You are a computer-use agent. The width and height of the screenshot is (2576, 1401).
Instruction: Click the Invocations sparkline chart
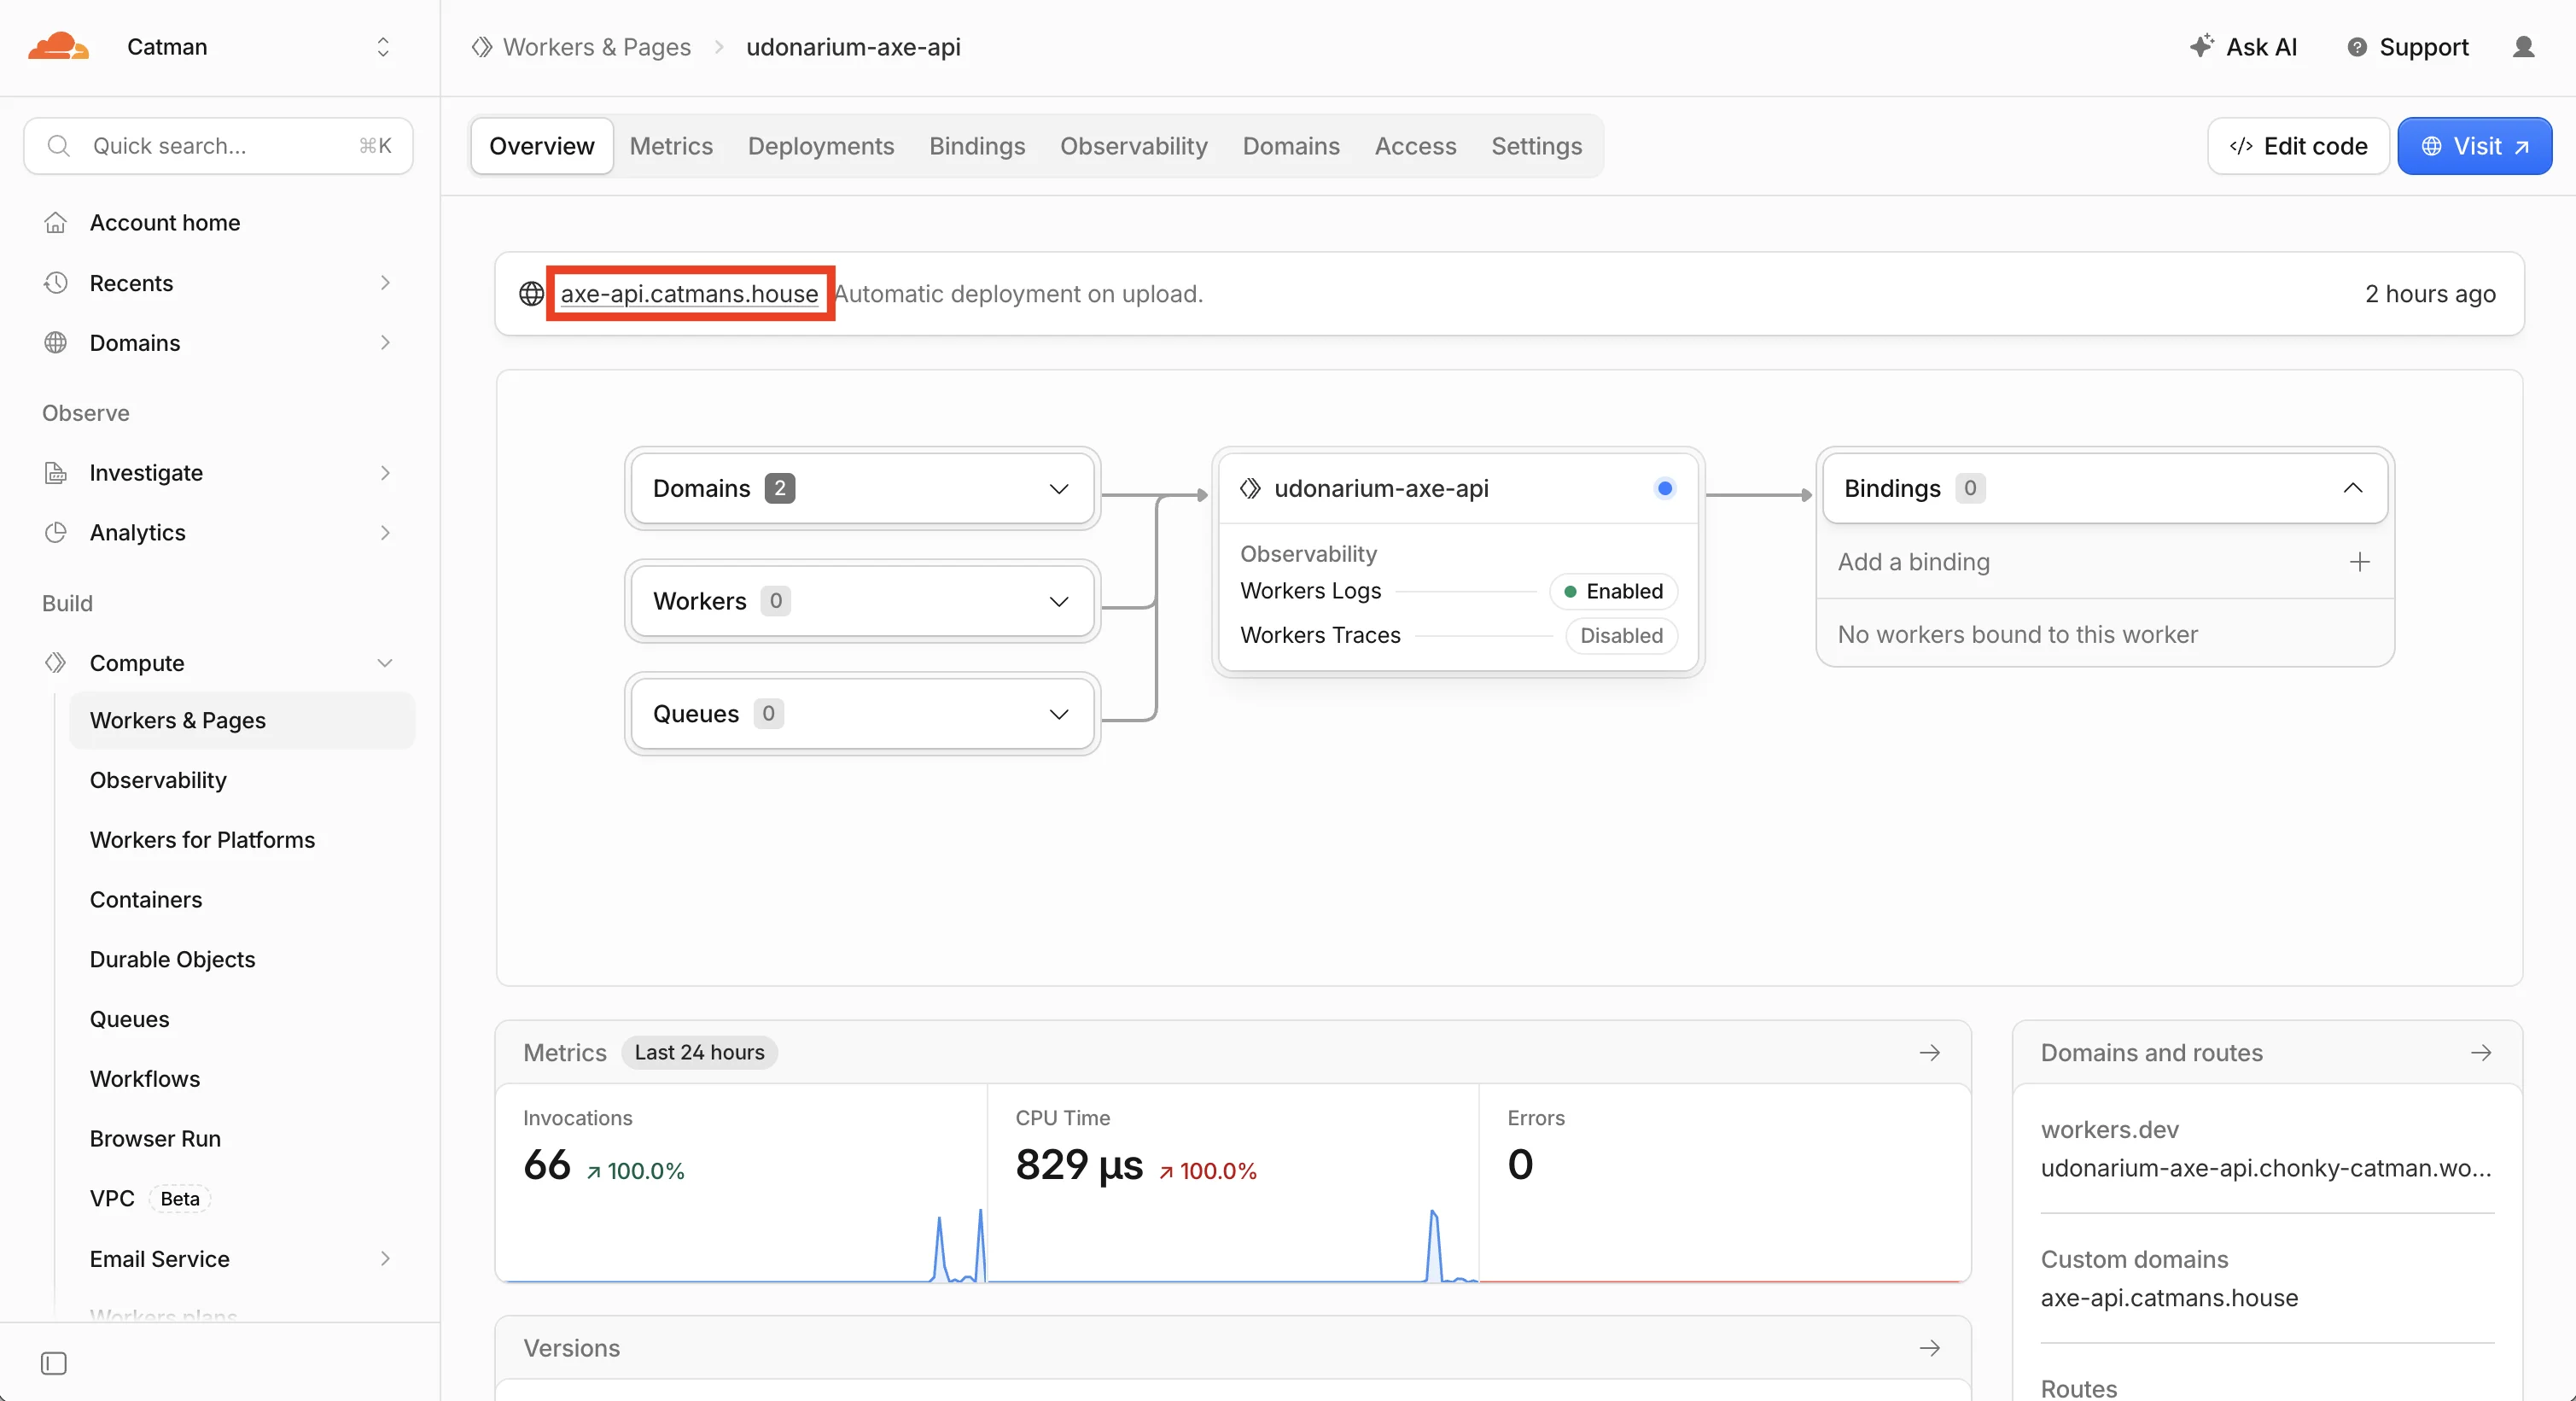742,1244
